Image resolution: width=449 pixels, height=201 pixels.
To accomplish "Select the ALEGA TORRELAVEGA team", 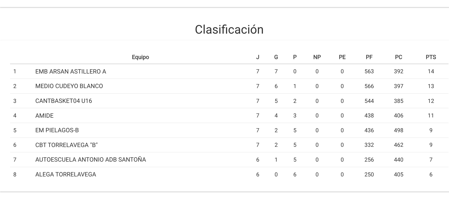I will point(66,174).
